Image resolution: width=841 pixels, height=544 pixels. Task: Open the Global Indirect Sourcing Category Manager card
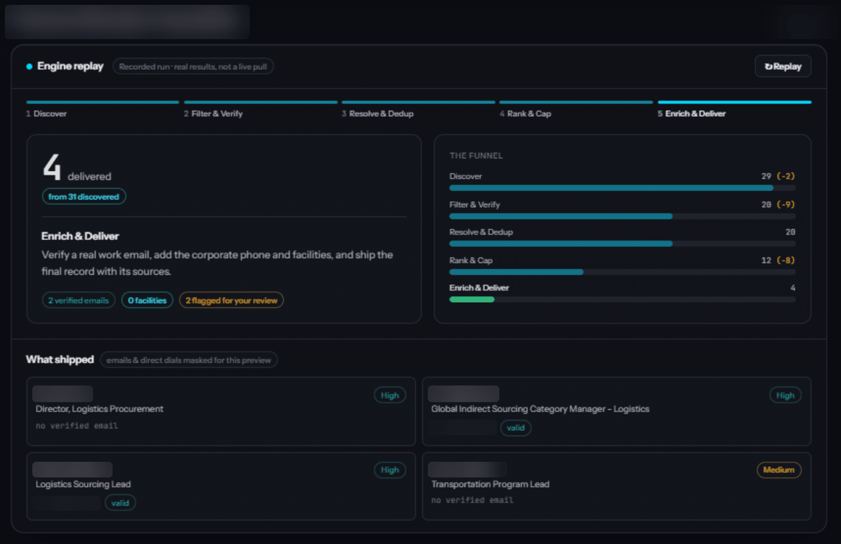coord(617,411)
